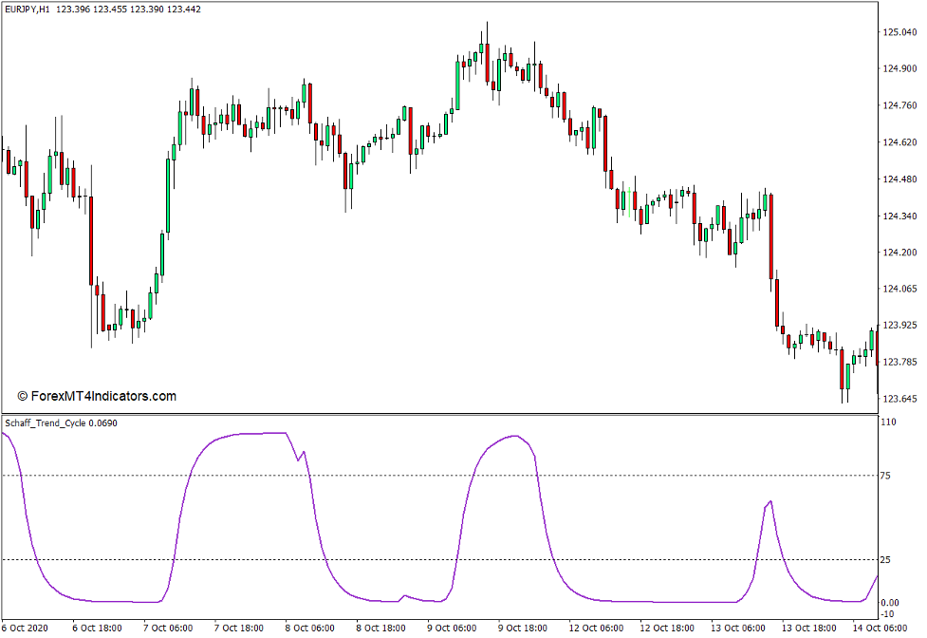
Task: Click the EURJPY,H1 chart title label
Action: [28, 9]
